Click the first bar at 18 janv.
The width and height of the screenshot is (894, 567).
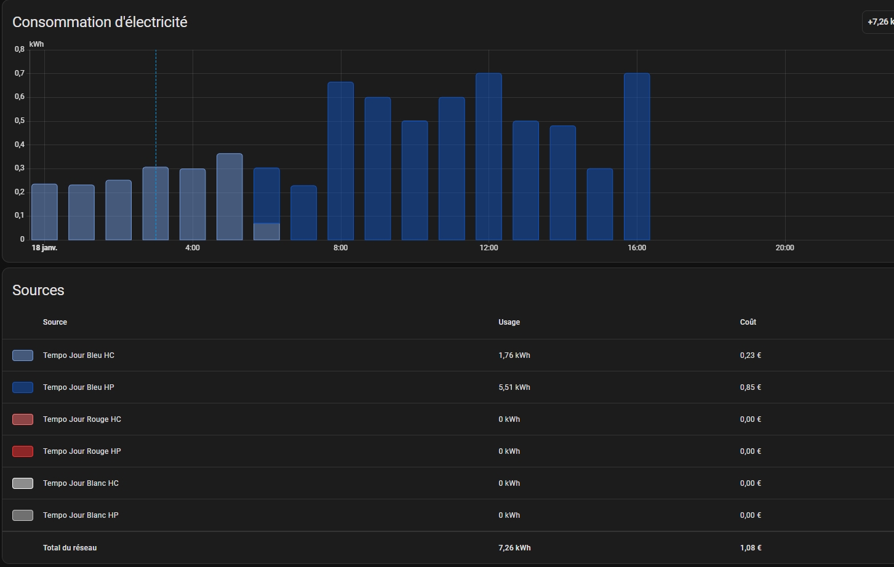click(44, 212)
